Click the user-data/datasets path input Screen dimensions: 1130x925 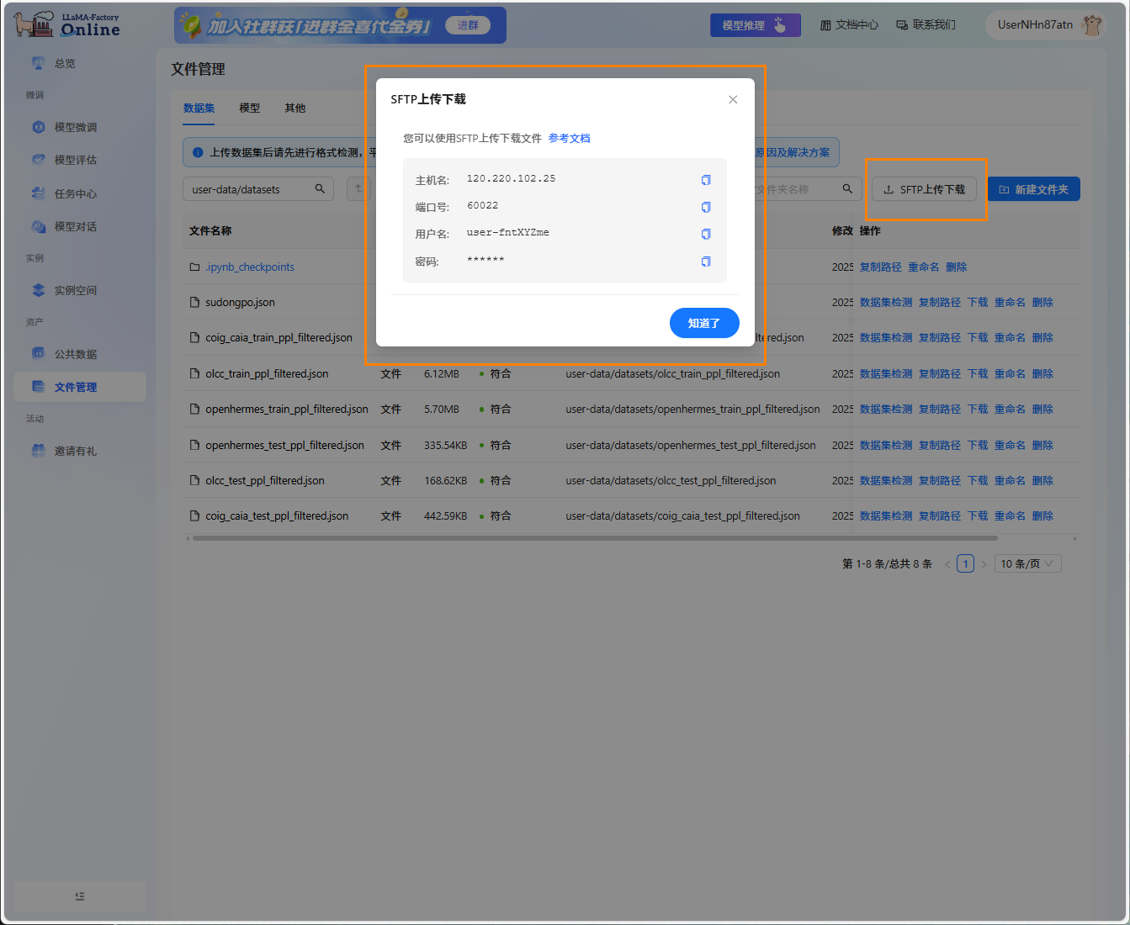pyautogui.click(x=248, y=190)
